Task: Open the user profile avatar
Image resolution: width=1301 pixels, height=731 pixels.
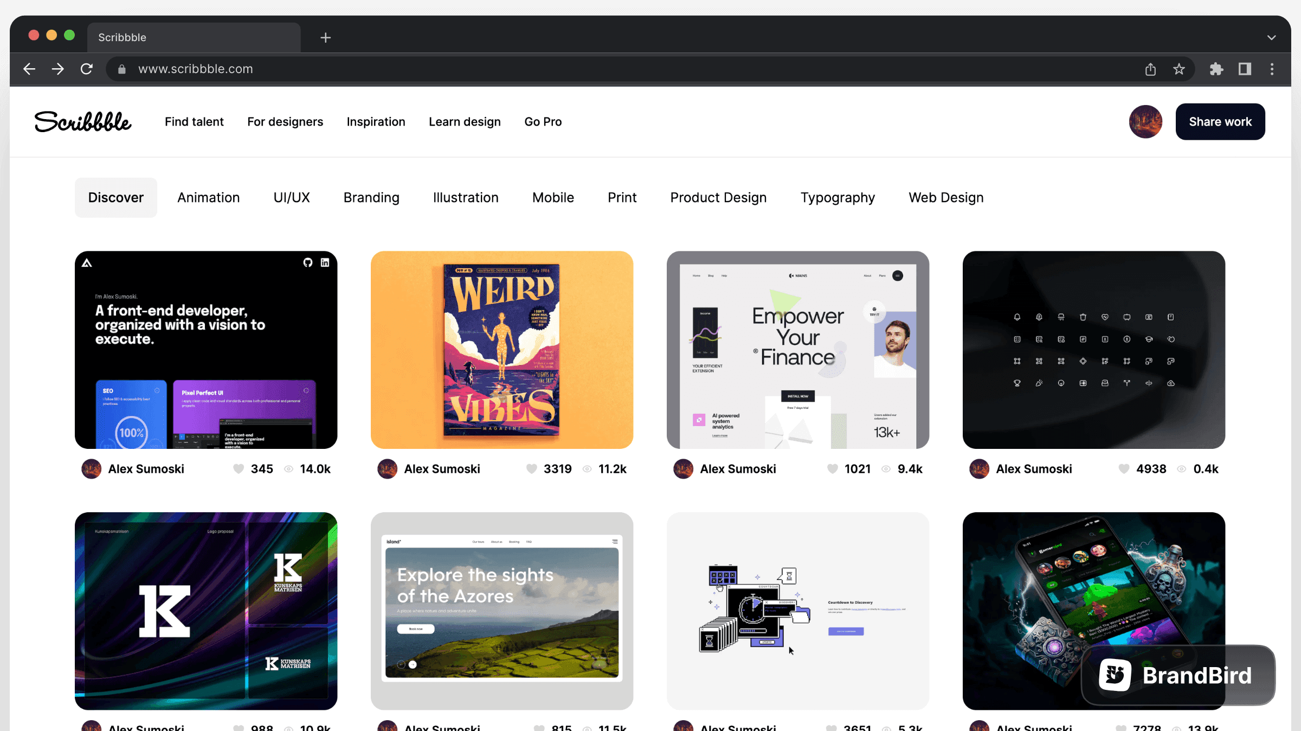Action: [x=1145, y=122]
